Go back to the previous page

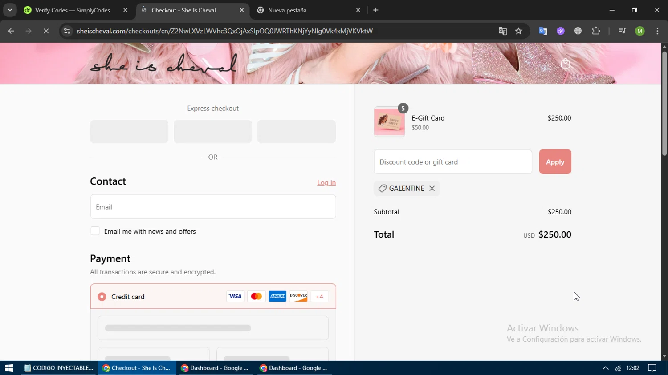(11, 31)
